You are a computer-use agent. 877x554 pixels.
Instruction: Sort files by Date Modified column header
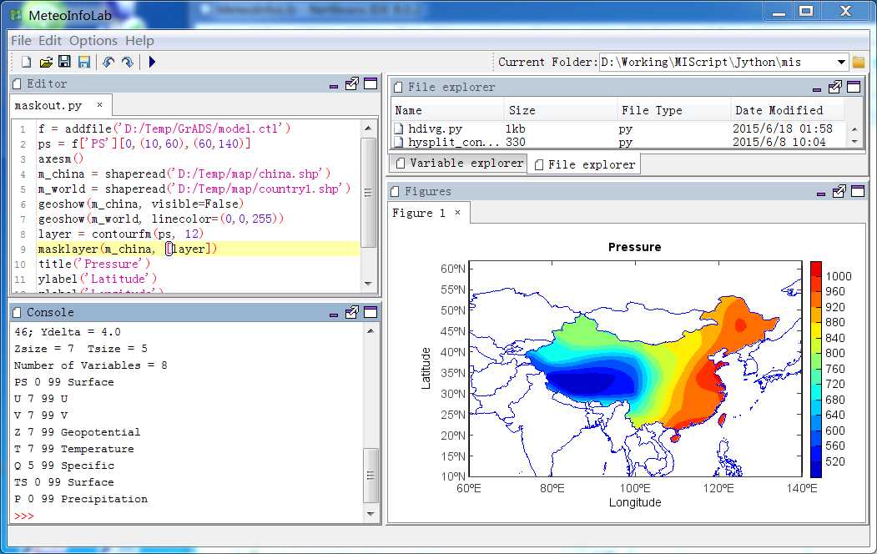point(779,110)
